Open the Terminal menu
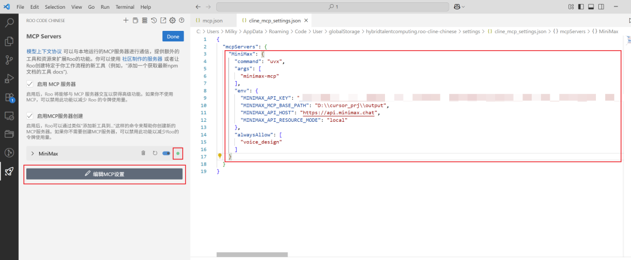 pyautogui.click(x=125, y=7)
